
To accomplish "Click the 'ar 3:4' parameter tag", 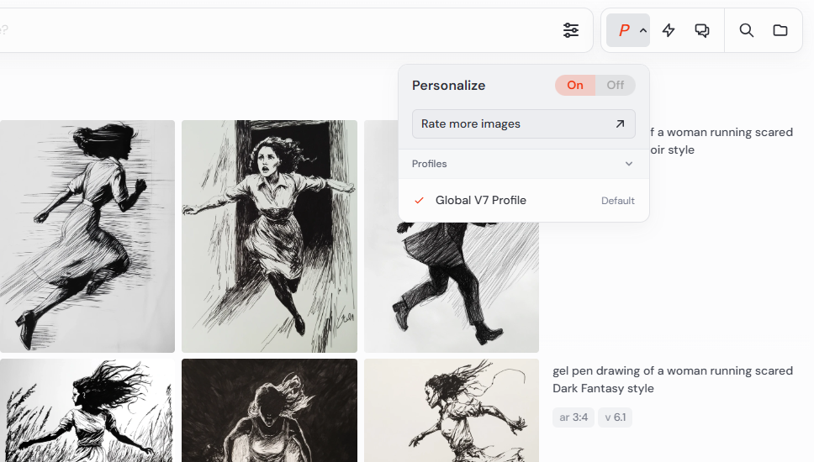I will point(573,417).
